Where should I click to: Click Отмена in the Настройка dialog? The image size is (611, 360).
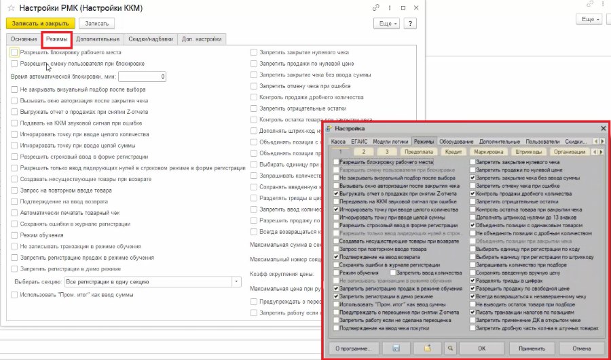point(582,348)
